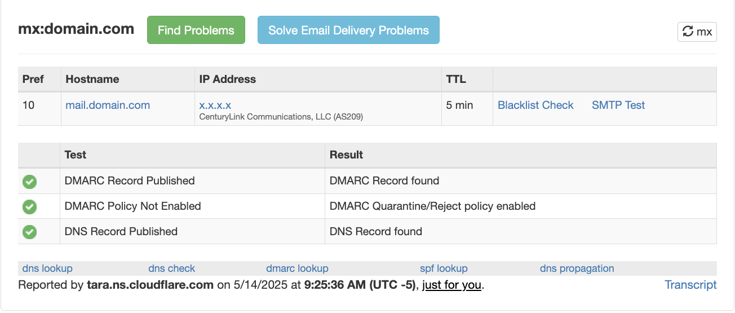The image size is (735, 313).
Task: Click green check icon for DNS Record Published
Action: coord(29,232)
